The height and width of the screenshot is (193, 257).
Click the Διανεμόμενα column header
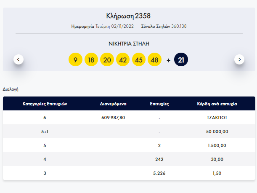click(x=114, y=104)
